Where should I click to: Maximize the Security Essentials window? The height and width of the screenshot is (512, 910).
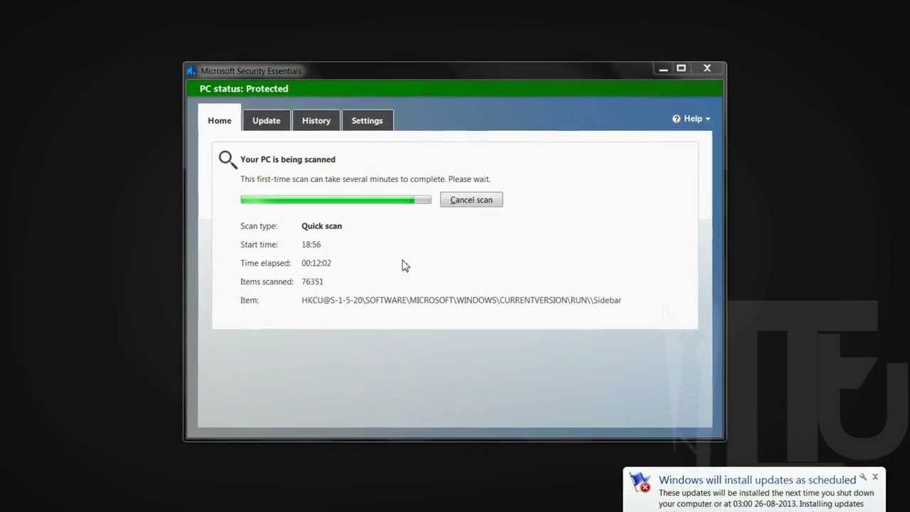(681, 69)
